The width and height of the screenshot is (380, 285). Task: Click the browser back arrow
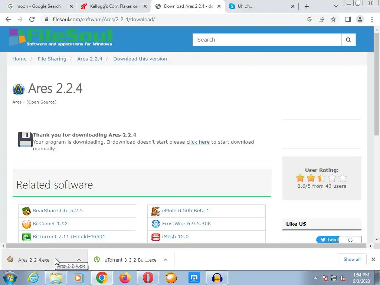click(x=8, y=19)
